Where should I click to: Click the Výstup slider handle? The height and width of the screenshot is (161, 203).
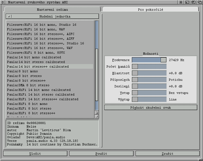[135, 99]
